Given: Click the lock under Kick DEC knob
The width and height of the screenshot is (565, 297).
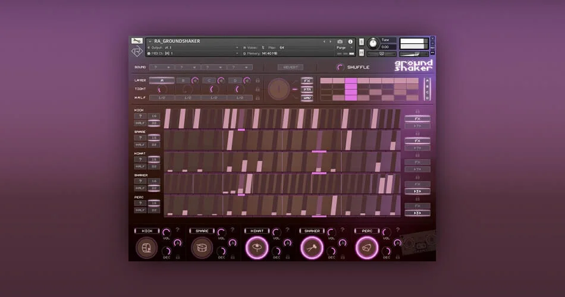Looking at the screenshot, I should [178, 257].
